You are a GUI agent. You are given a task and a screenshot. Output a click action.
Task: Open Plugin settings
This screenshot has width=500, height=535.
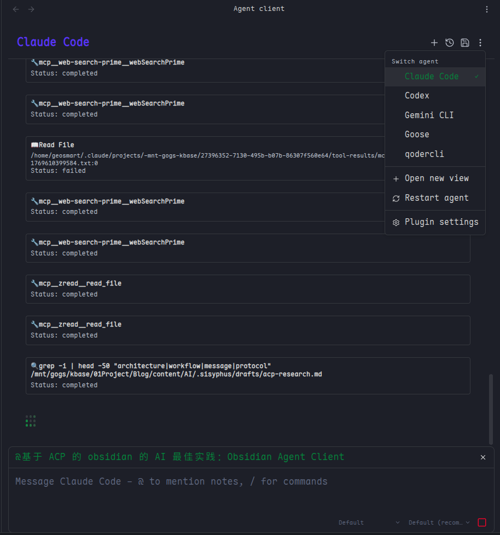435,222
